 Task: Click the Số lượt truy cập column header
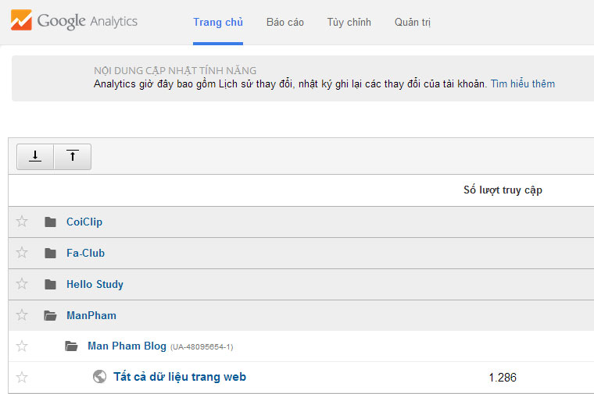[503, 190]
